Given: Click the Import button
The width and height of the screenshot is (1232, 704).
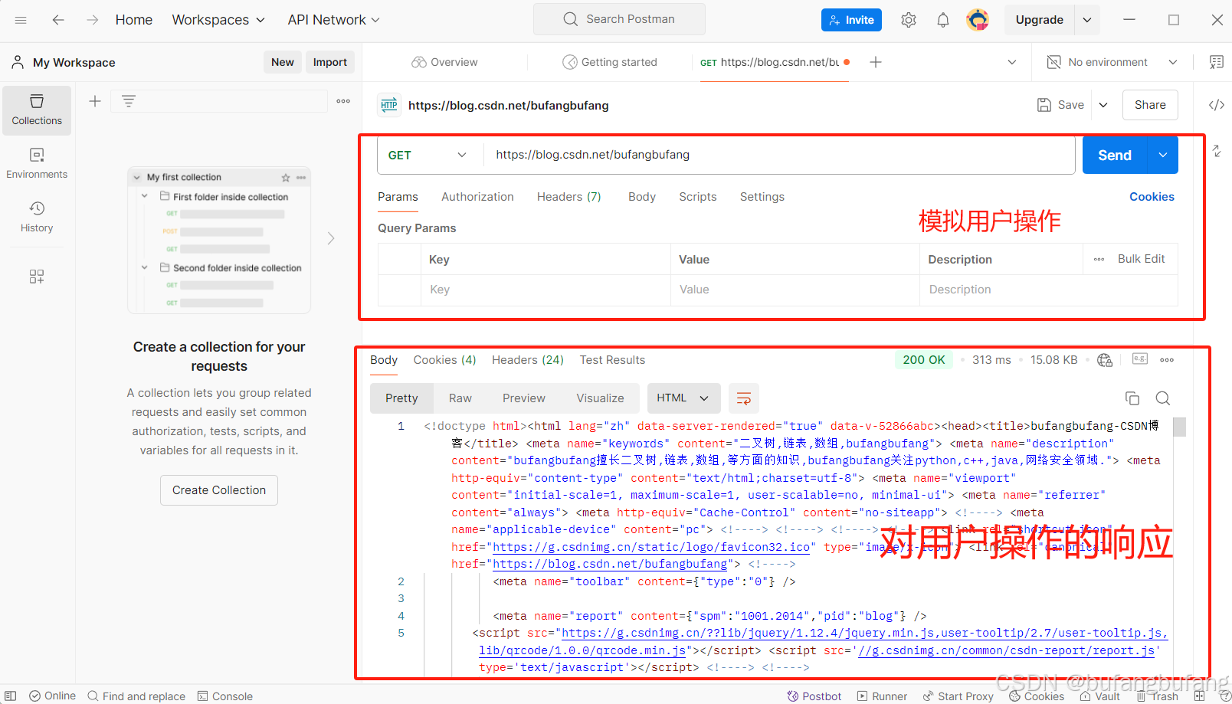Looking at the screenshot, I should [x=330, y=62].
